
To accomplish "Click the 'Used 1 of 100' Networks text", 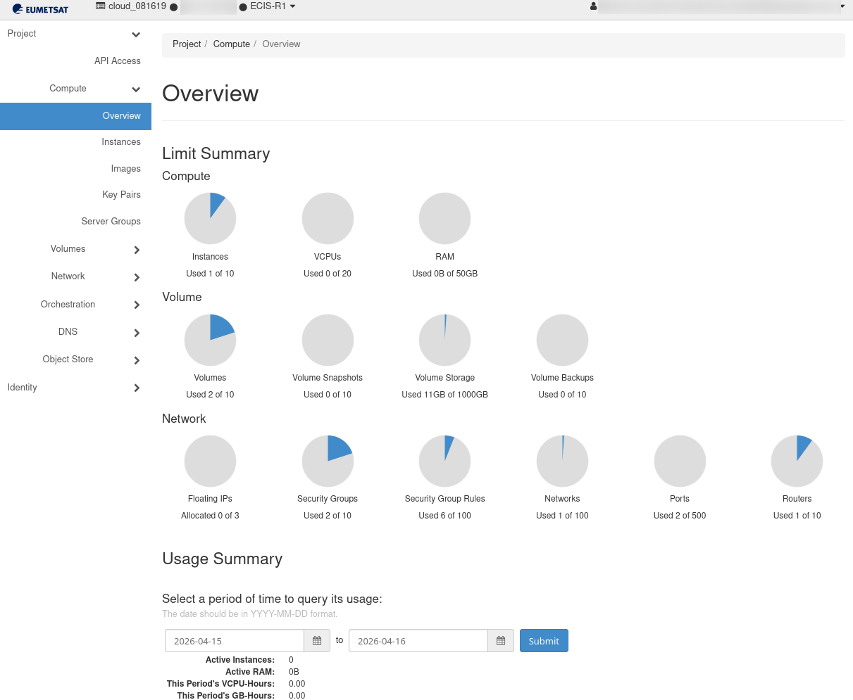I will click(562, 516).
